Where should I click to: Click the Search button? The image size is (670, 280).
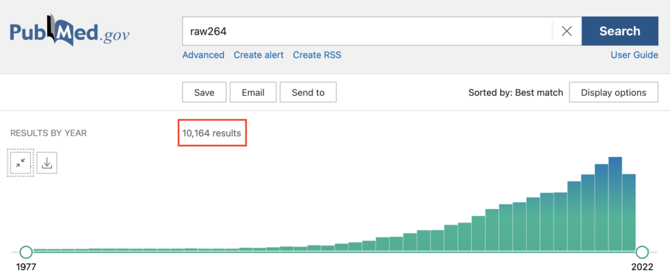coord(620,31)
